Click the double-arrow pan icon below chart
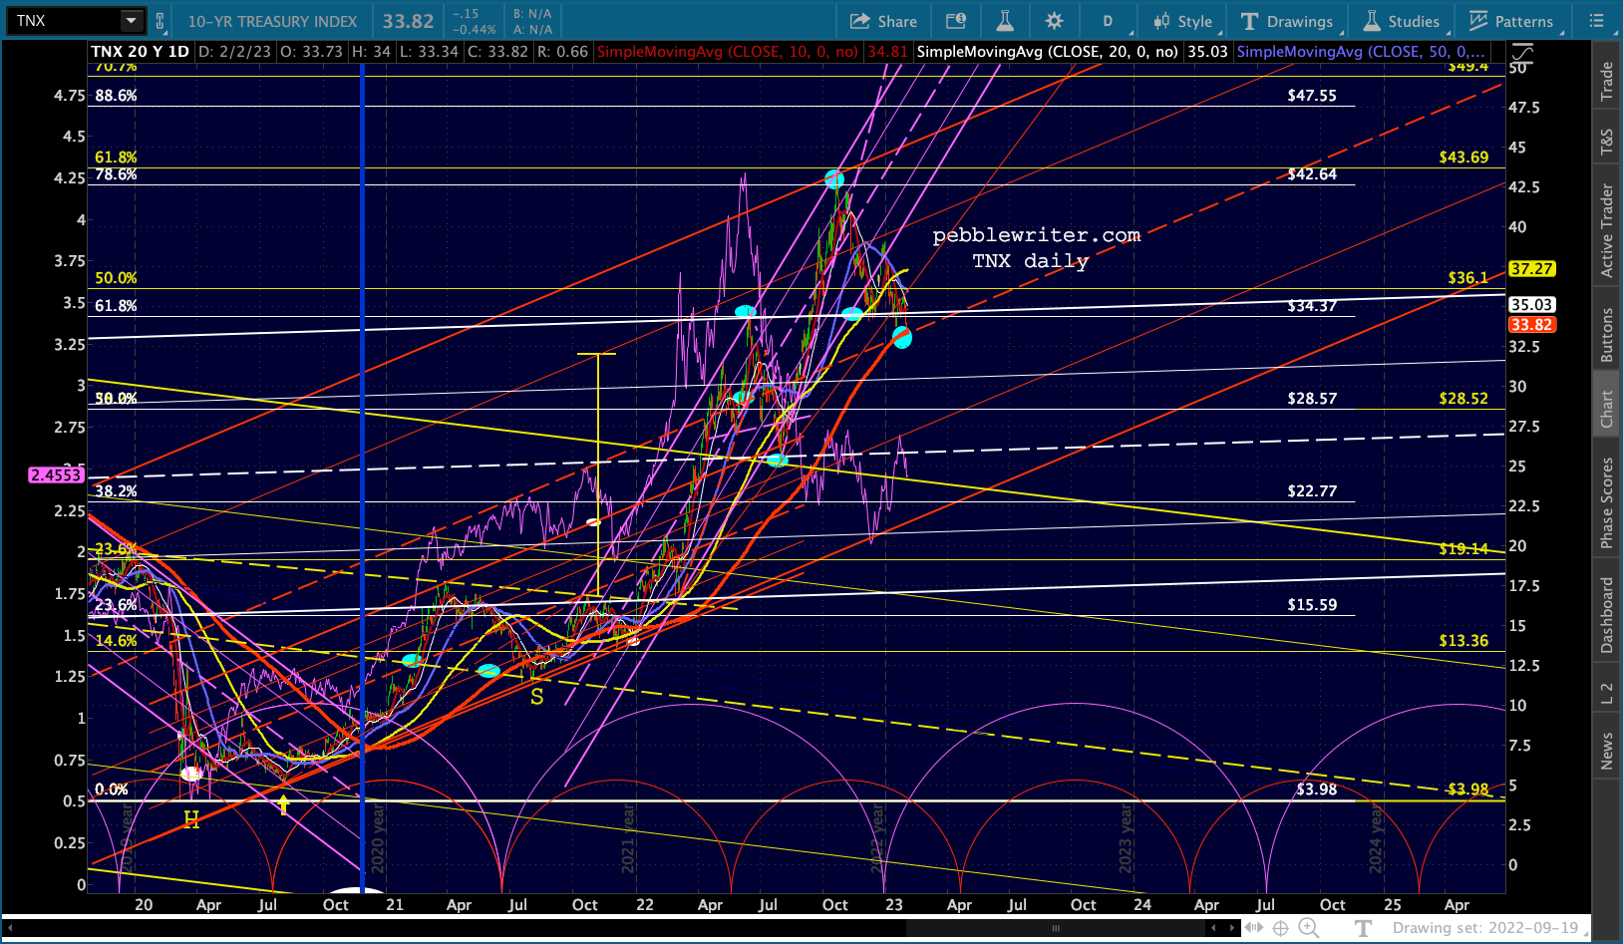1623x944 pixels. click(1253, 928)
